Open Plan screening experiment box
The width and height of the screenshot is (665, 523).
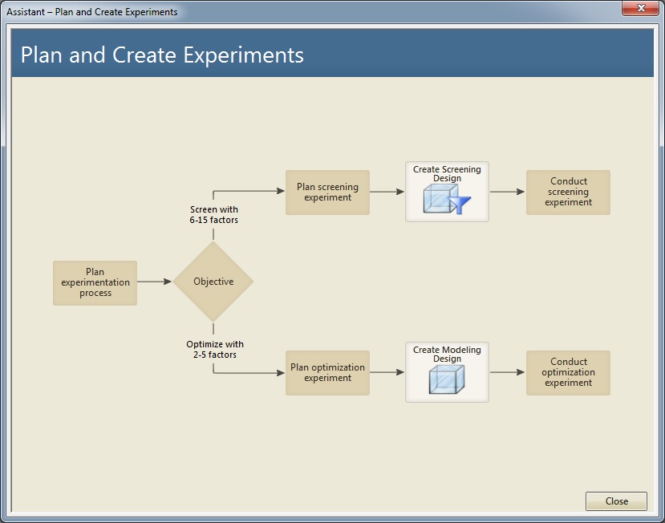[327, 193]
